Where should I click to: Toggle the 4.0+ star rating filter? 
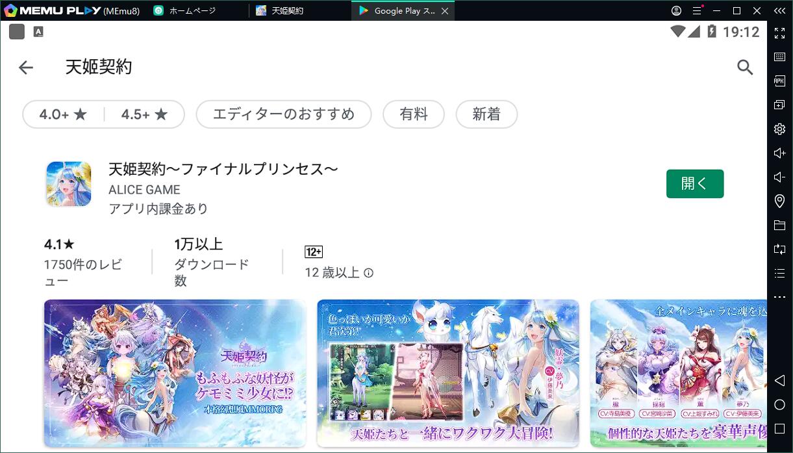tap(62, 114)
